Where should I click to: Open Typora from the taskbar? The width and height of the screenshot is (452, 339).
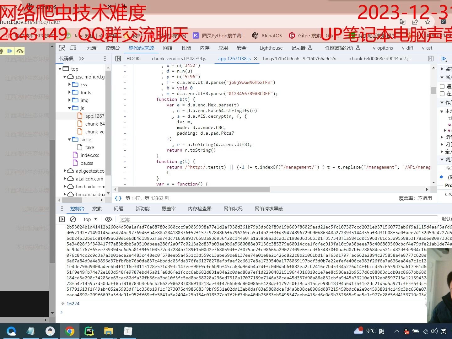128,331
